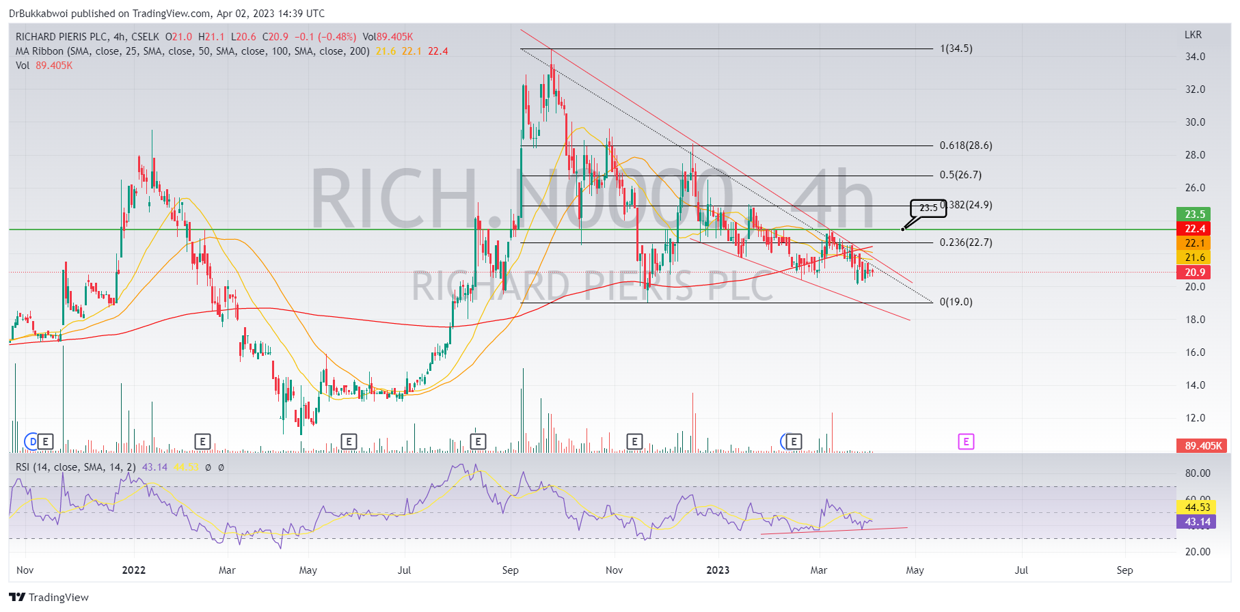Select the red 22.4 price axis label
The image size is (1240, 612).
1194,229
